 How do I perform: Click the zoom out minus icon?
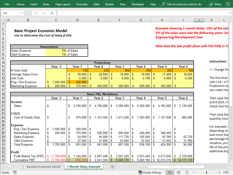pos(193,172)
